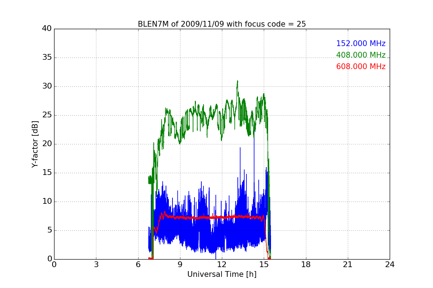The height and width of the screenshot is (288, 433).
Task: Select the red '608.000 MHz' legend label
Action: [x=361, y=67]
